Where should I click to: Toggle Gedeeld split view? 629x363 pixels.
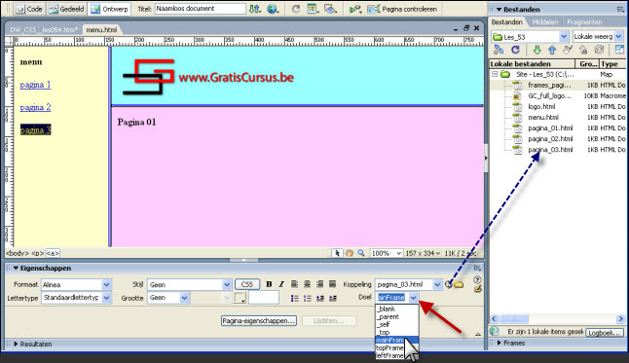pyautogui.click(x=66, y=9)
